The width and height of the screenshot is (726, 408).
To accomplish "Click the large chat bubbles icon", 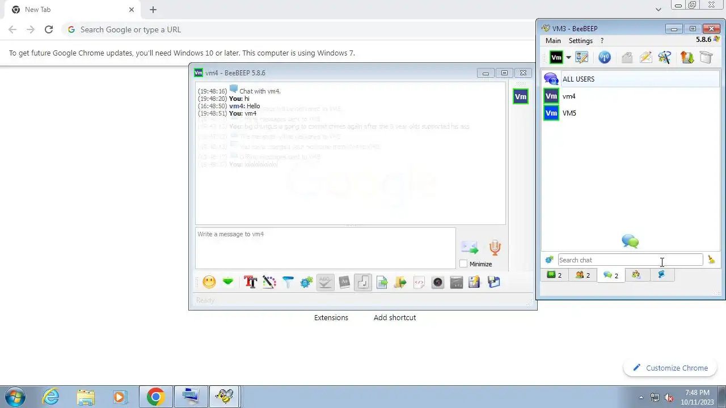I will tap(630, 241).
